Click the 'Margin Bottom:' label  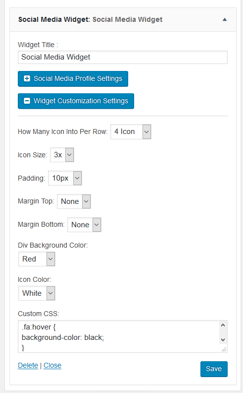[x=41, y=225]
